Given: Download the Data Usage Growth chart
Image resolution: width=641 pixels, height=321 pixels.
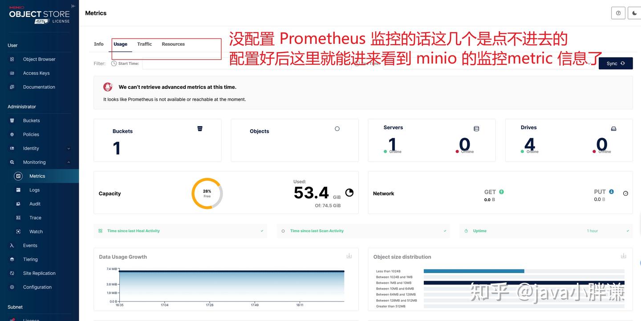Looking at the screenshot, I should click(x=349, y=255).
